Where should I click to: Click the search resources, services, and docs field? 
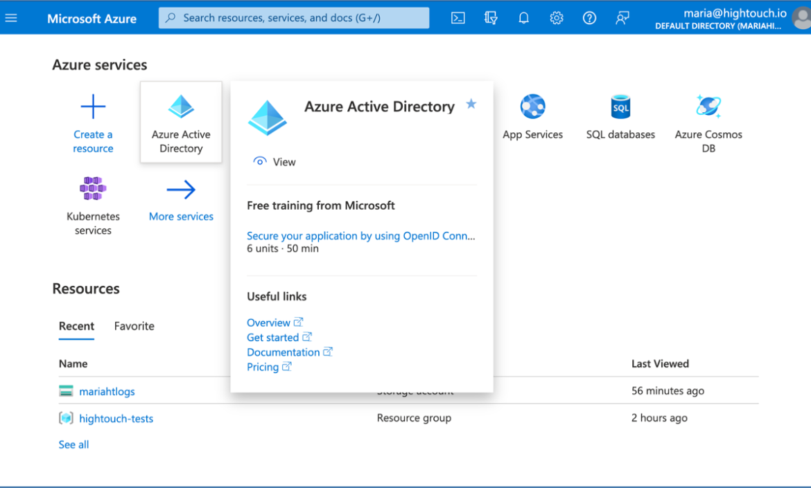coord(294,18)
